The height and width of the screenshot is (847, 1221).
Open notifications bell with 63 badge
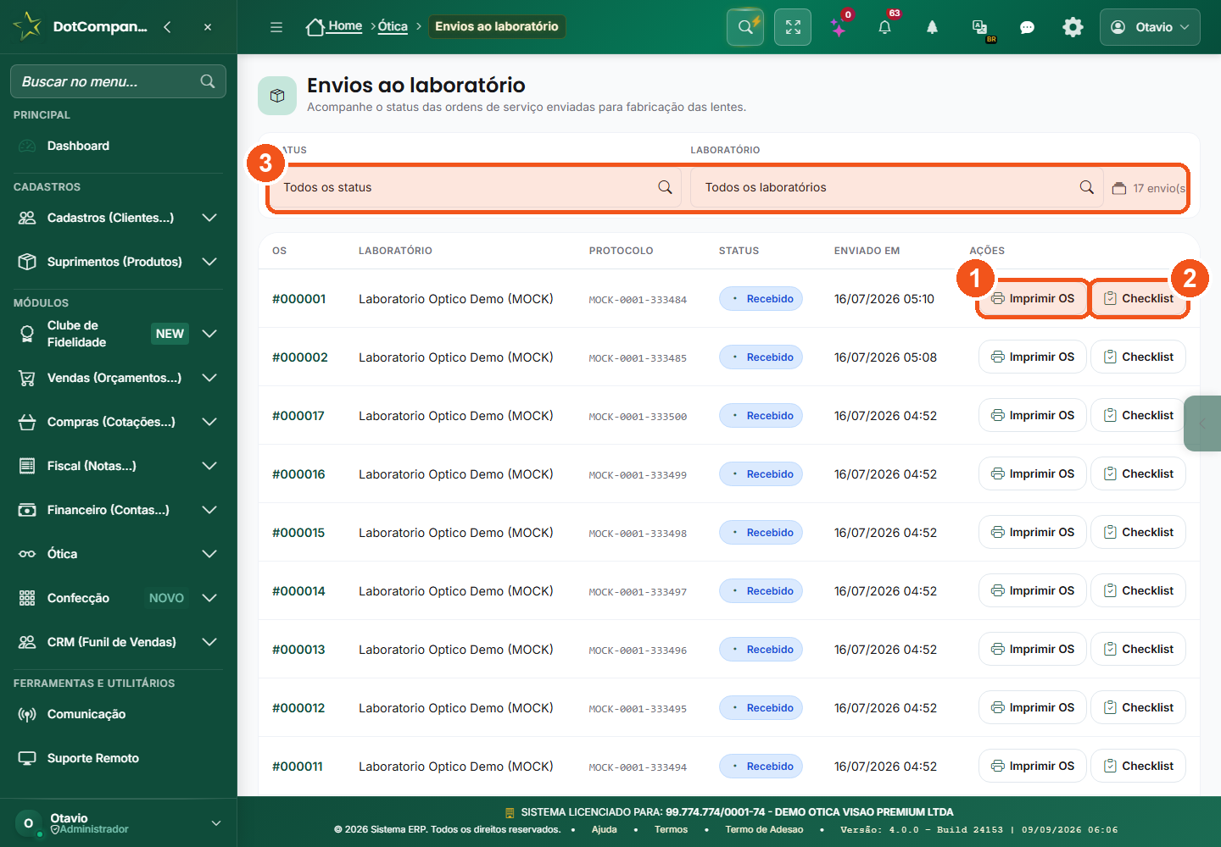click(884, 27)
